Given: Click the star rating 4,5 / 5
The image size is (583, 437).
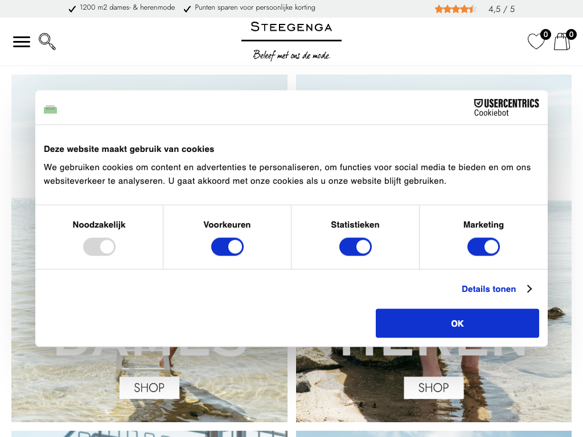Looking at the screenshot, I should (475, 9).
